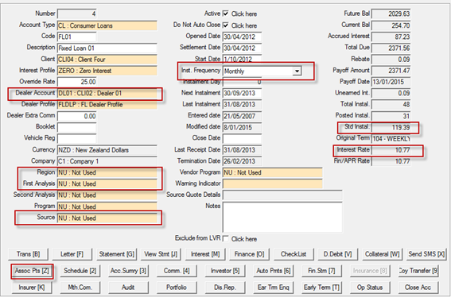Open the Portfolio button

pyautogui.click(x=177, y=287)
